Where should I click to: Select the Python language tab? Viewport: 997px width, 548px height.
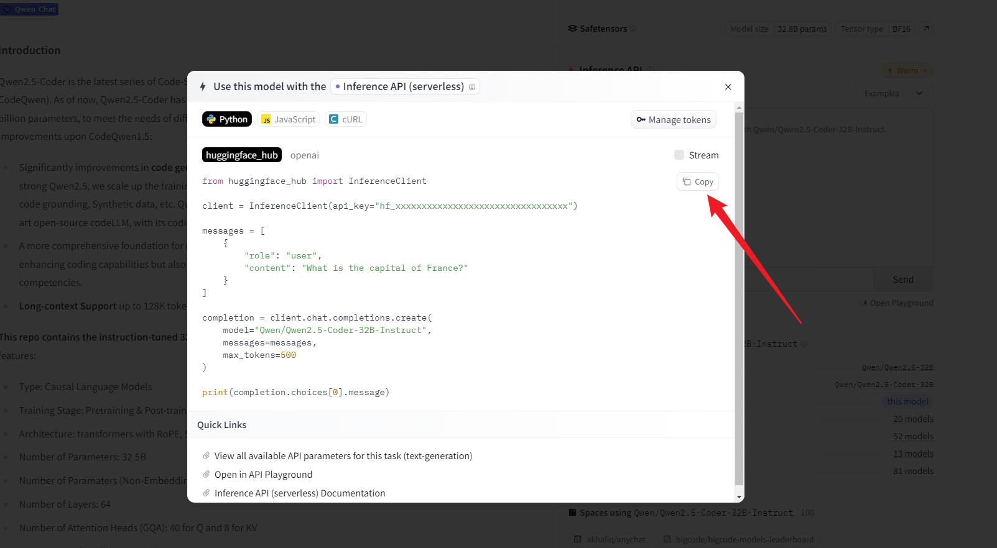click(227, 119)
